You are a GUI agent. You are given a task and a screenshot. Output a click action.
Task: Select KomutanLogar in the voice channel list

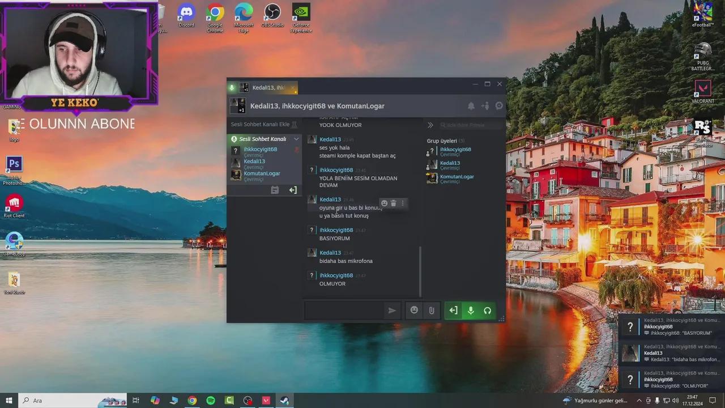point(262,174)
